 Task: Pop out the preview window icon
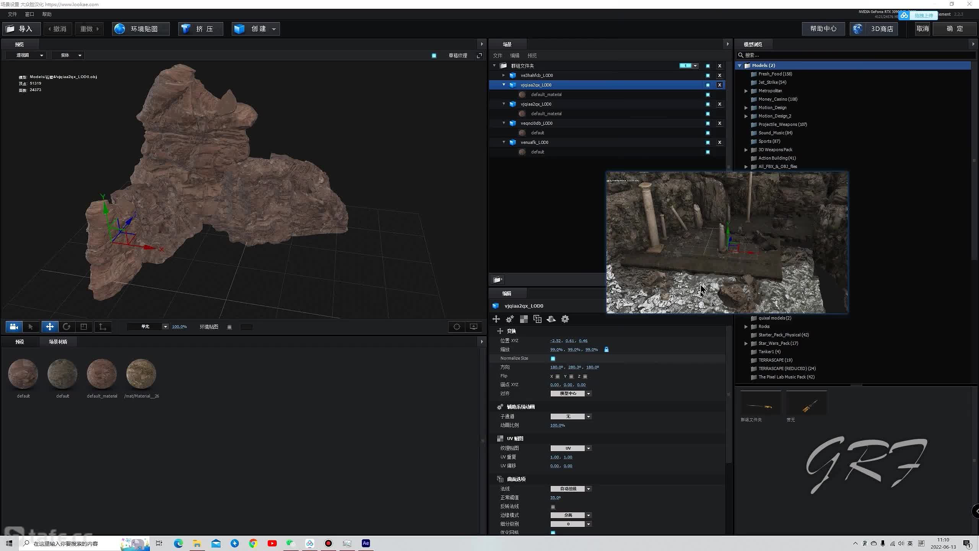[479, 55]
